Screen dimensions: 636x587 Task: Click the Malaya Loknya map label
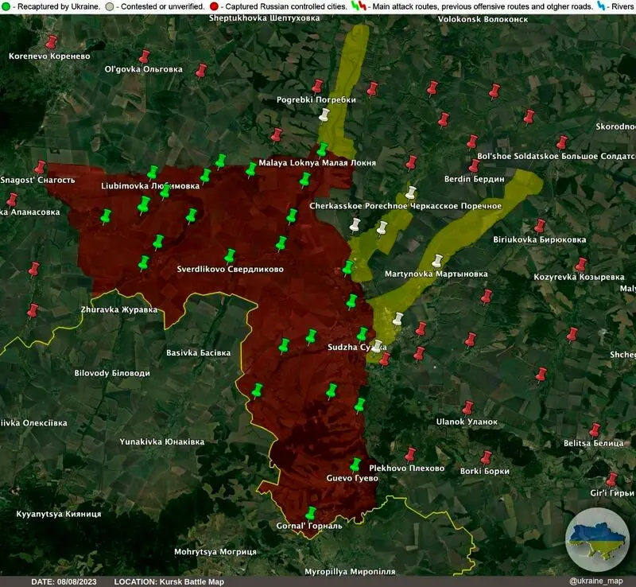tap(317, 163)
